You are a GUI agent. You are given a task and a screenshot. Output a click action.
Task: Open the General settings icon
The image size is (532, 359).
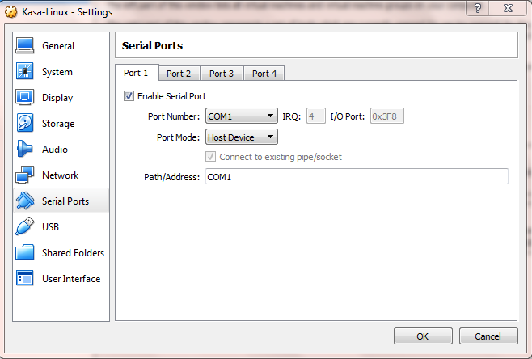pyautogui.click(x=25, y=46)
